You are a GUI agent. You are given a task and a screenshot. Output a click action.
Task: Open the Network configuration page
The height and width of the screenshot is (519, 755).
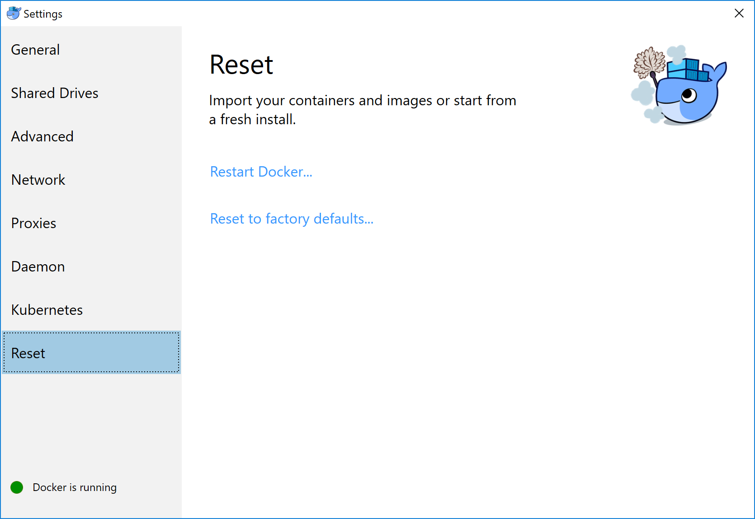point(38,180)
